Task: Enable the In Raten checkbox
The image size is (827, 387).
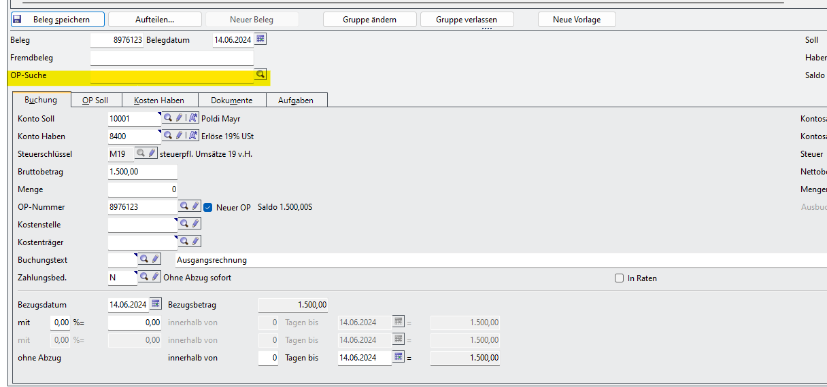Action: pos(619,278)
